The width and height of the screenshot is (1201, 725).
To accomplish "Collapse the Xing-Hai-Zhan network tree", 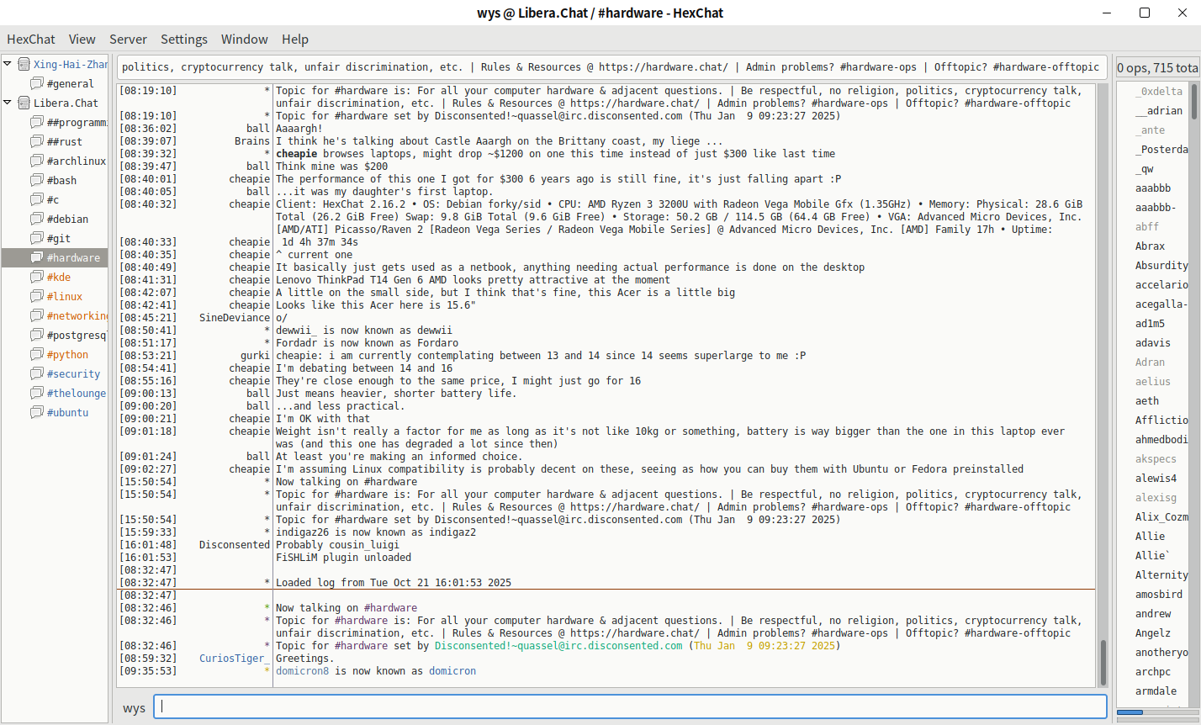I will point(8,64).
